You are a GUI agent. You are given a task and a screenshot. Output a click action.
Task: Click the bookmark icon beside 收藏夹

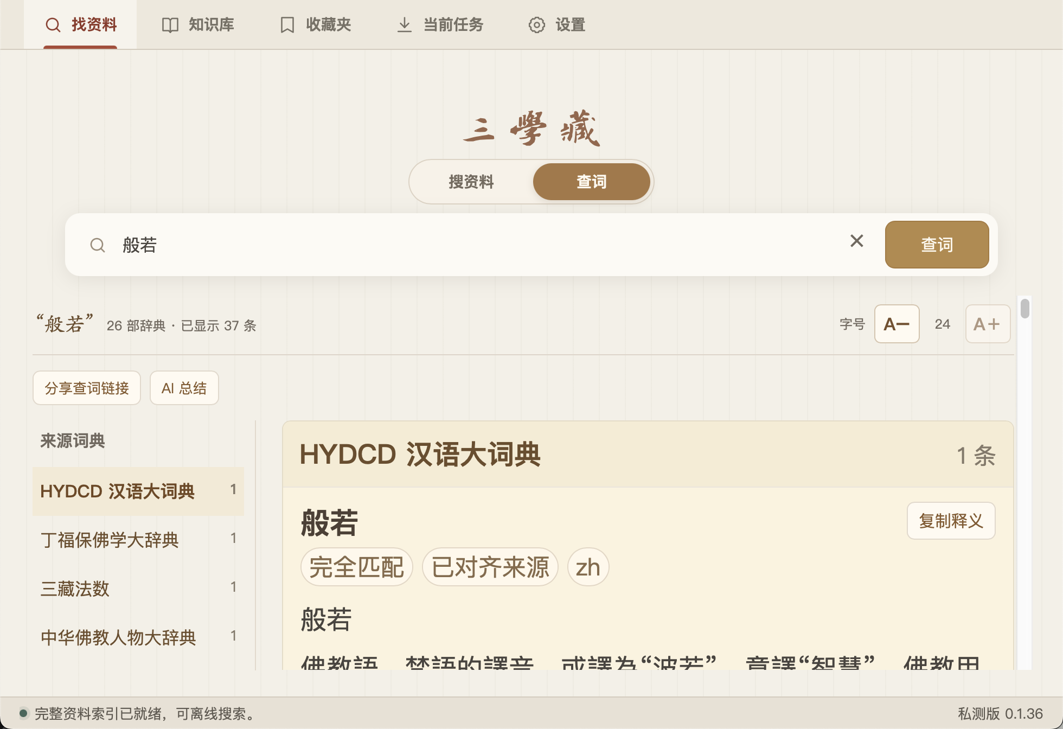point(287,25)
